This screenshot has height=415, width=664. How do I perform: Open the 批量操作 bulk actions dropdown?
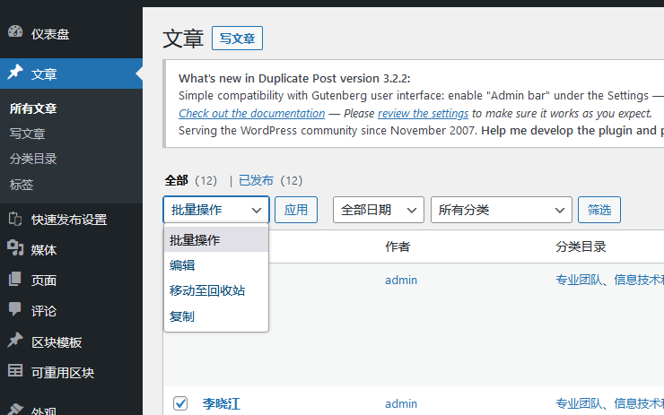click(215, 210)
